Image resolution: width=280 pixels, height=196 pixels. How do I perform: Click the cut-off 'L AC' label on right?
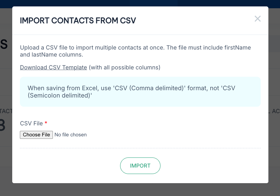tap(275, 111)
